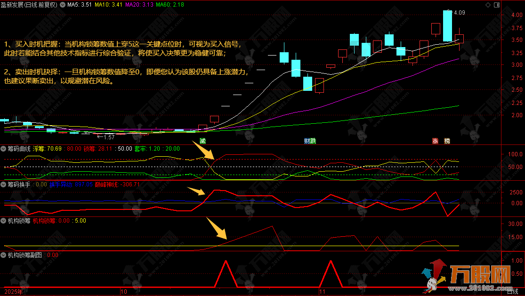Click the diamond icon at top right
Image resolution: width=525 pixels, height=296 pixels.
point(487,4)
